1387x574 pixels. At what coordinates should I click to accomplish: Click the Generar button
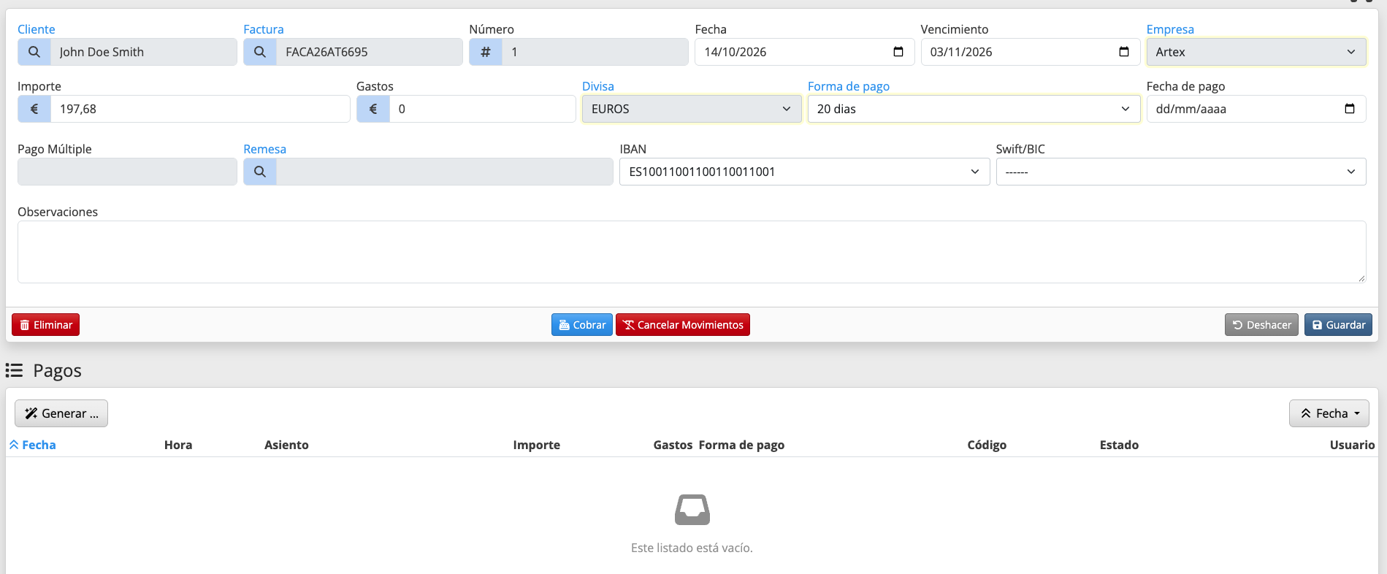pos(61,413)
